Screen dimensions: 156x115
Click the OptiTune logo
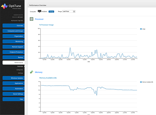[11, 6]
